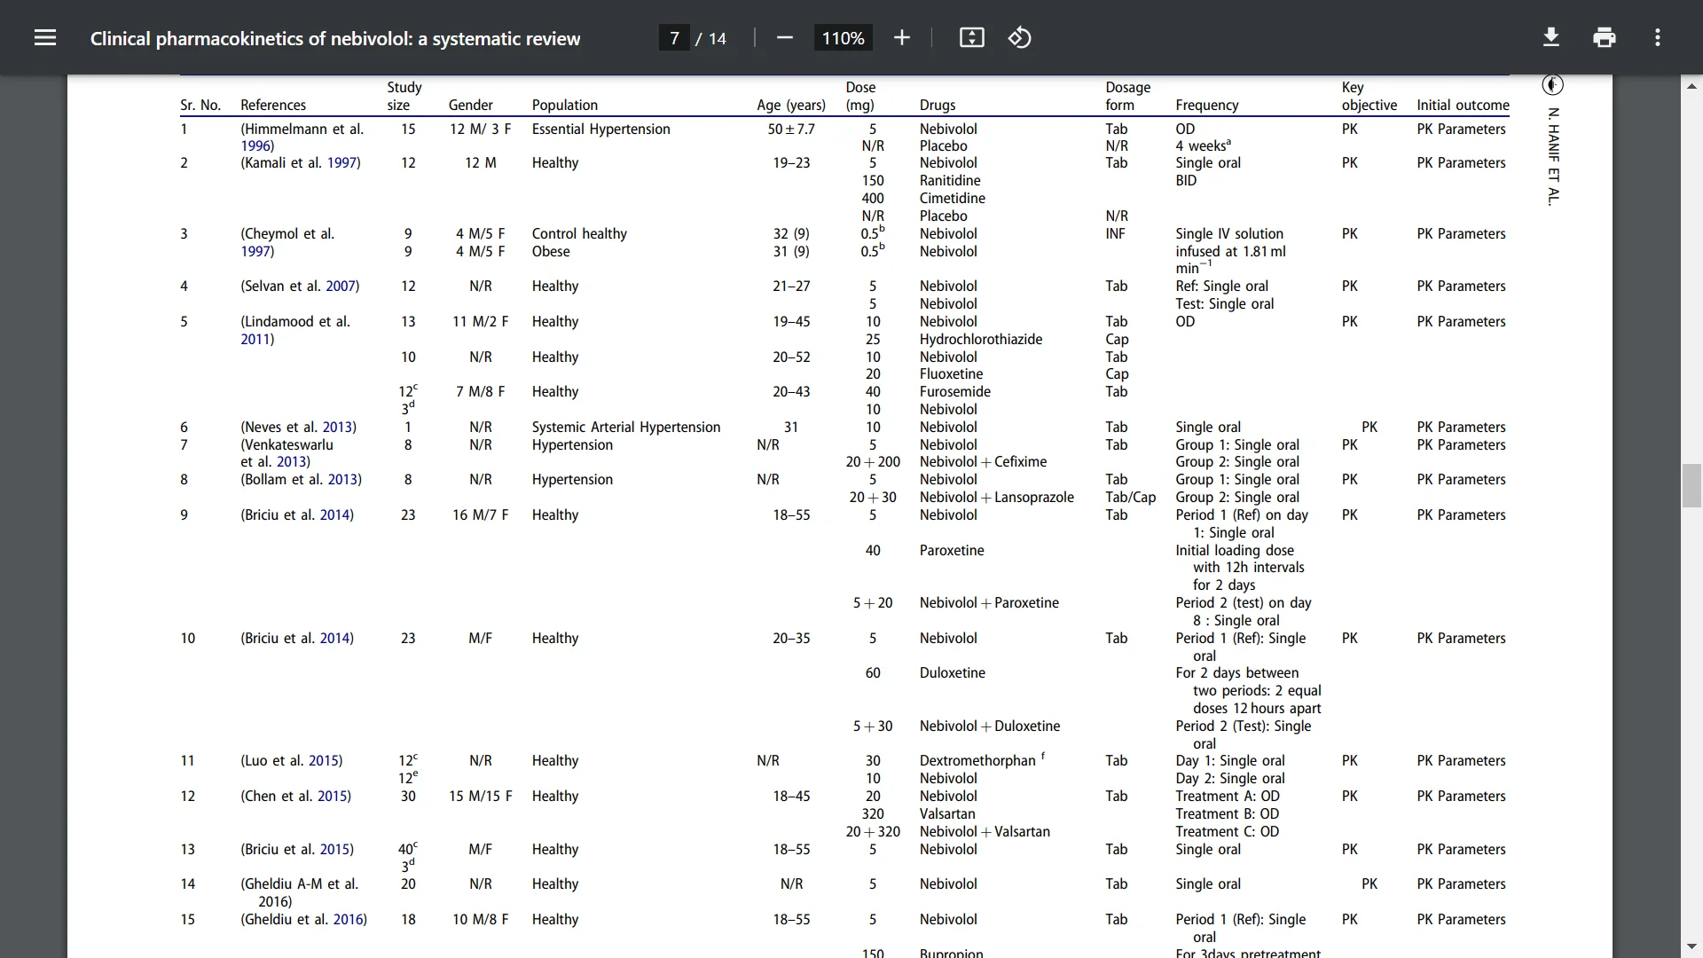This screenshot has height=958, width=1703.
Task: Click the 'Obese' population cell
Action: (x=551, y=252)
